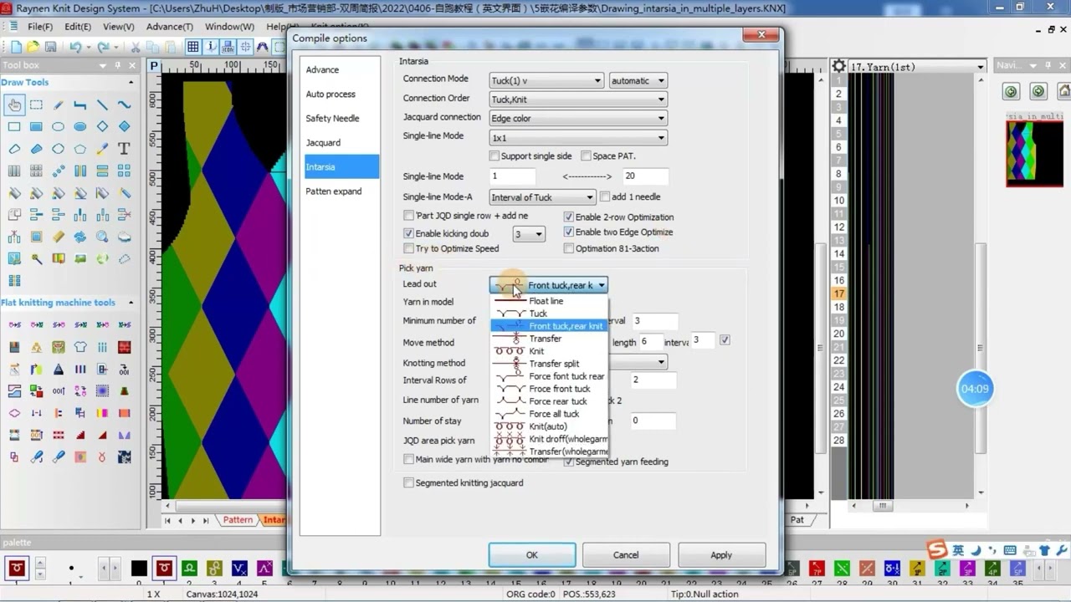Toggle the grid display toolbar icon
This screenshot has width=1071, height=602.
point(192,47)
